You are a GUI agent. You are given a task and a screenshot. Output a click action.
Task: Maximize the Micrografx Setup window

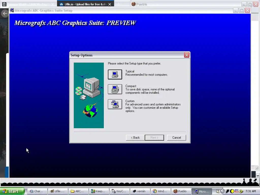[x=242, y=10]
